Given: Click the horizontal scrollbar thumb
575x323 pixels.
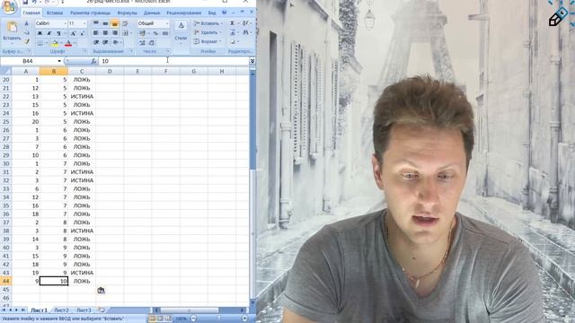Looking at the screenshot, I should point(190,310).
